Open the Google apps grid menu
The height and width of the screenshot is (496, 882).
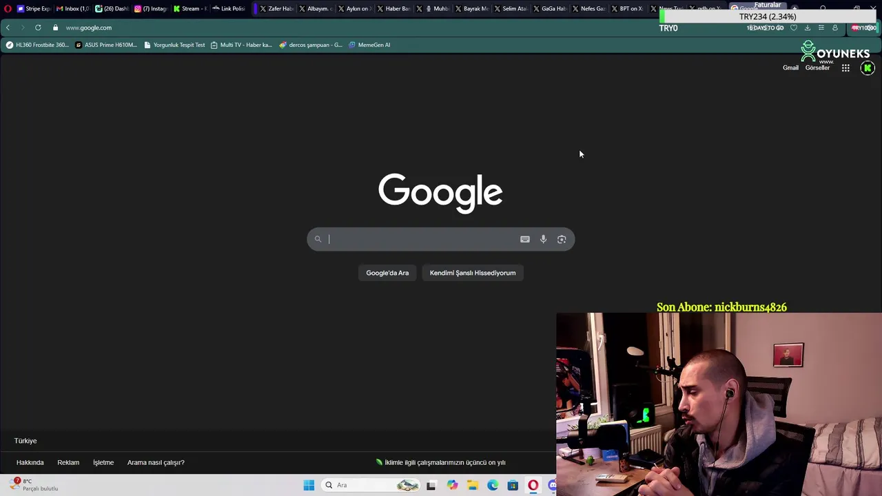pyautogui.click(x=845, y=68)
